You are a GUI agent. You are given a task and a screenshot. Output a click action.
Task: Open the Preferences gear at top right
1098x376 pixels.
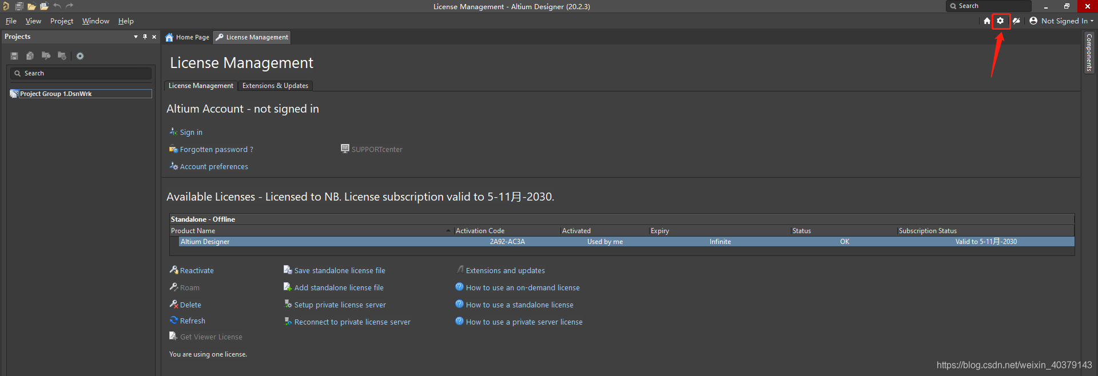pyautogui.click(x=1000, y=21)
